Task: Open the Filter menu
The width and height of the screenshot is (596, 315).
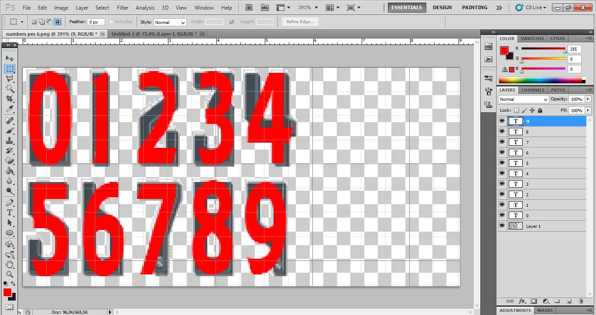Action: [122, 7]
